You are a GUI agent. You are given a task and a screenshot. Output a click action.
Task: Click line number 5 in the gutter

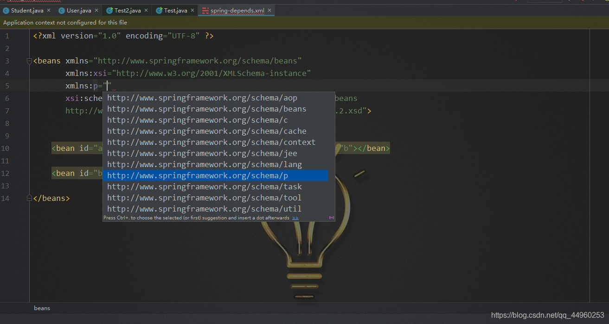(7, 86)
